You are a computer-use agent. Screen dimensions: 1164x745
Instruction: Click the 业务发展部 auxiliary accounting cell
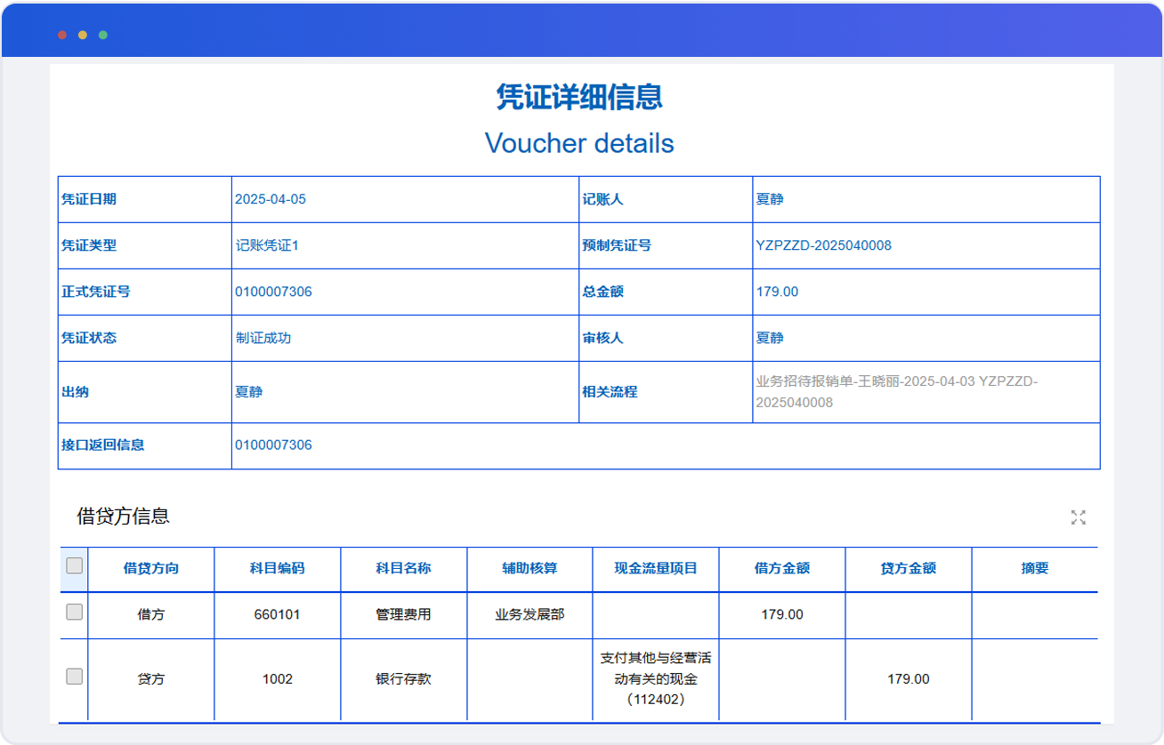[529, 614]
